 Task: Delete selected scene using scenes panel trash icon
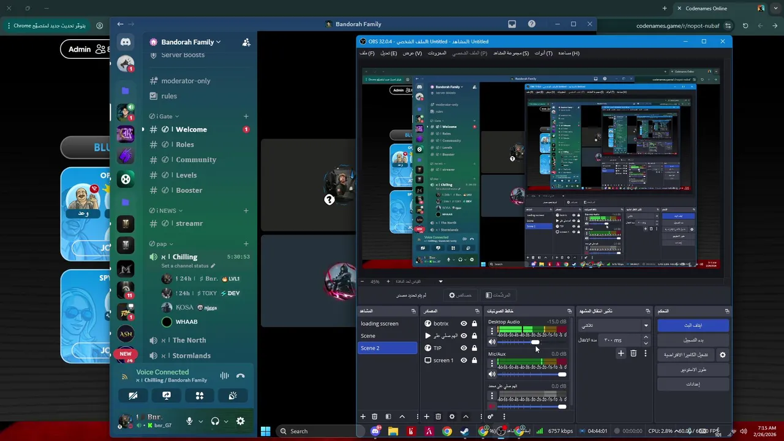tap(374, 417)
